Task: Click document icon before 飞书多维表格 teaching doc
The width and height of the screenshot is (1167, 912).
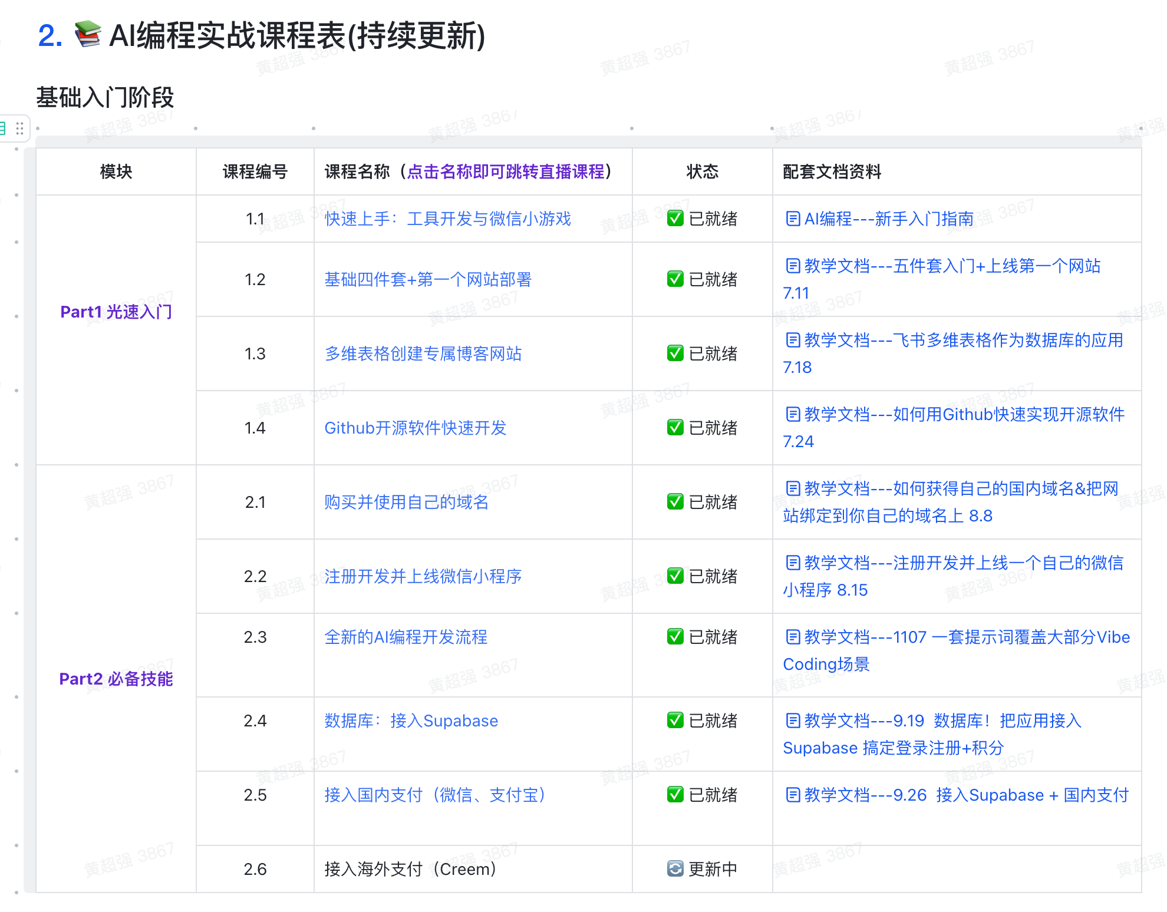Action: click(793, 340)
